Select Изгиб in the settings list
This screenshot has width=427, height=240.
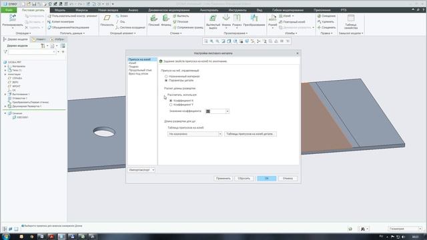click(x=132, y=63)
